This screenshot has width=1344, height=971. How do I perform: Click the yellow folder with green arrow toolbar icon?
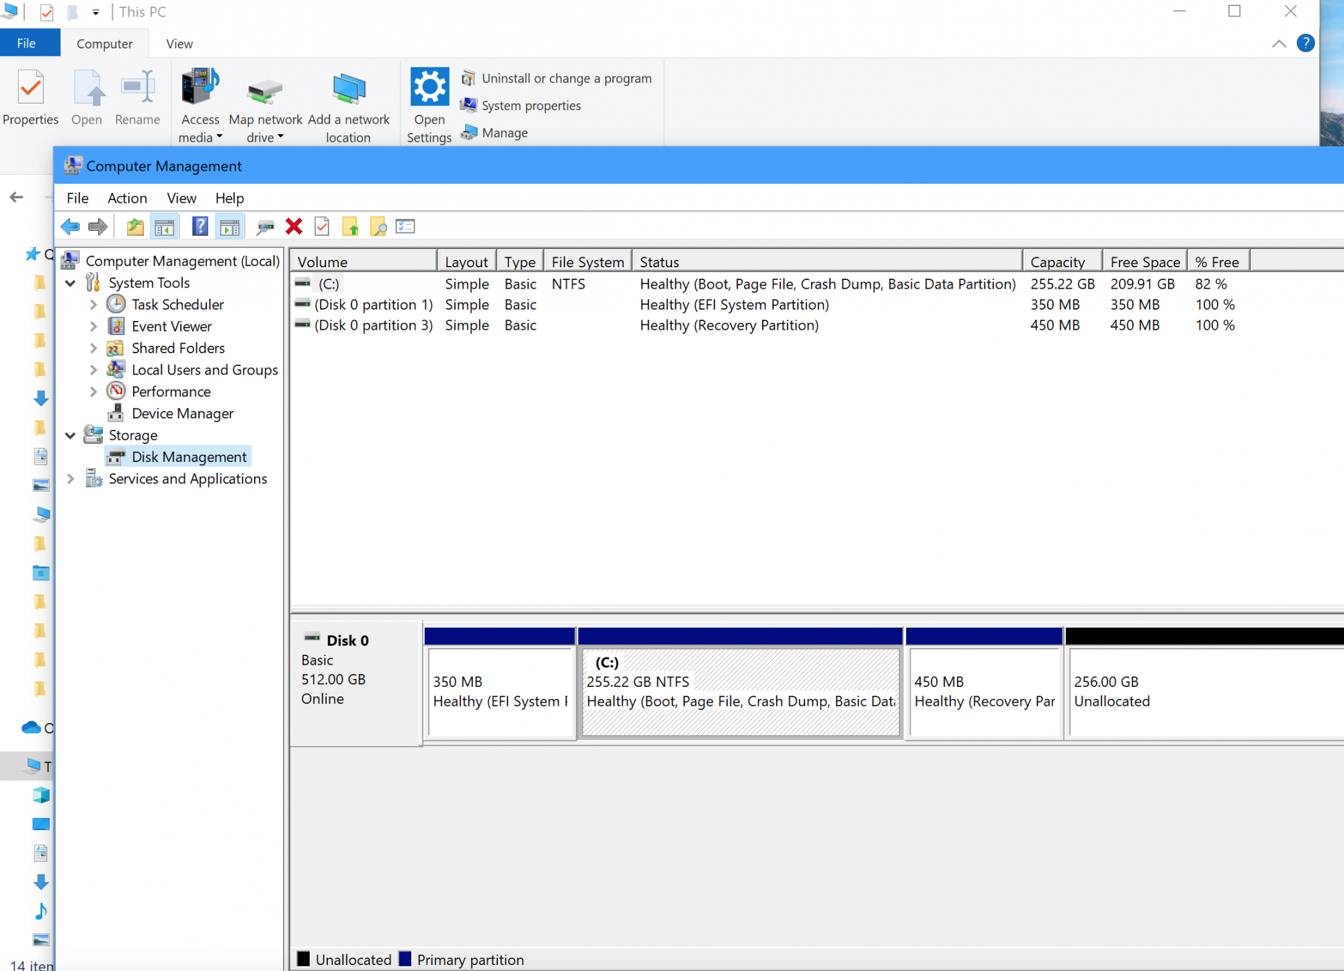[x=350, y=226]
